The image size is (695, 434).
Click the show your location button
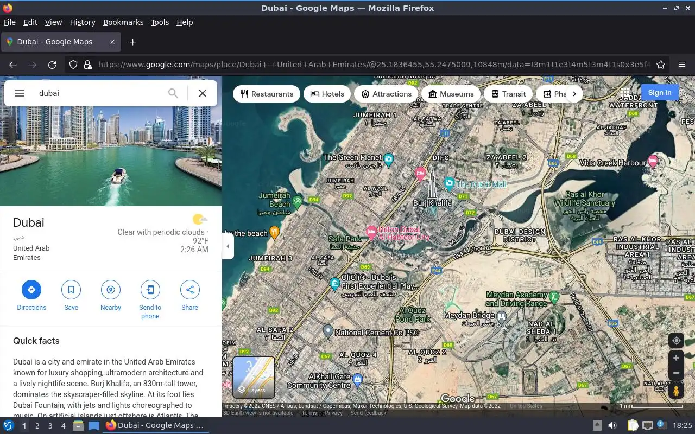coord(676,341)
